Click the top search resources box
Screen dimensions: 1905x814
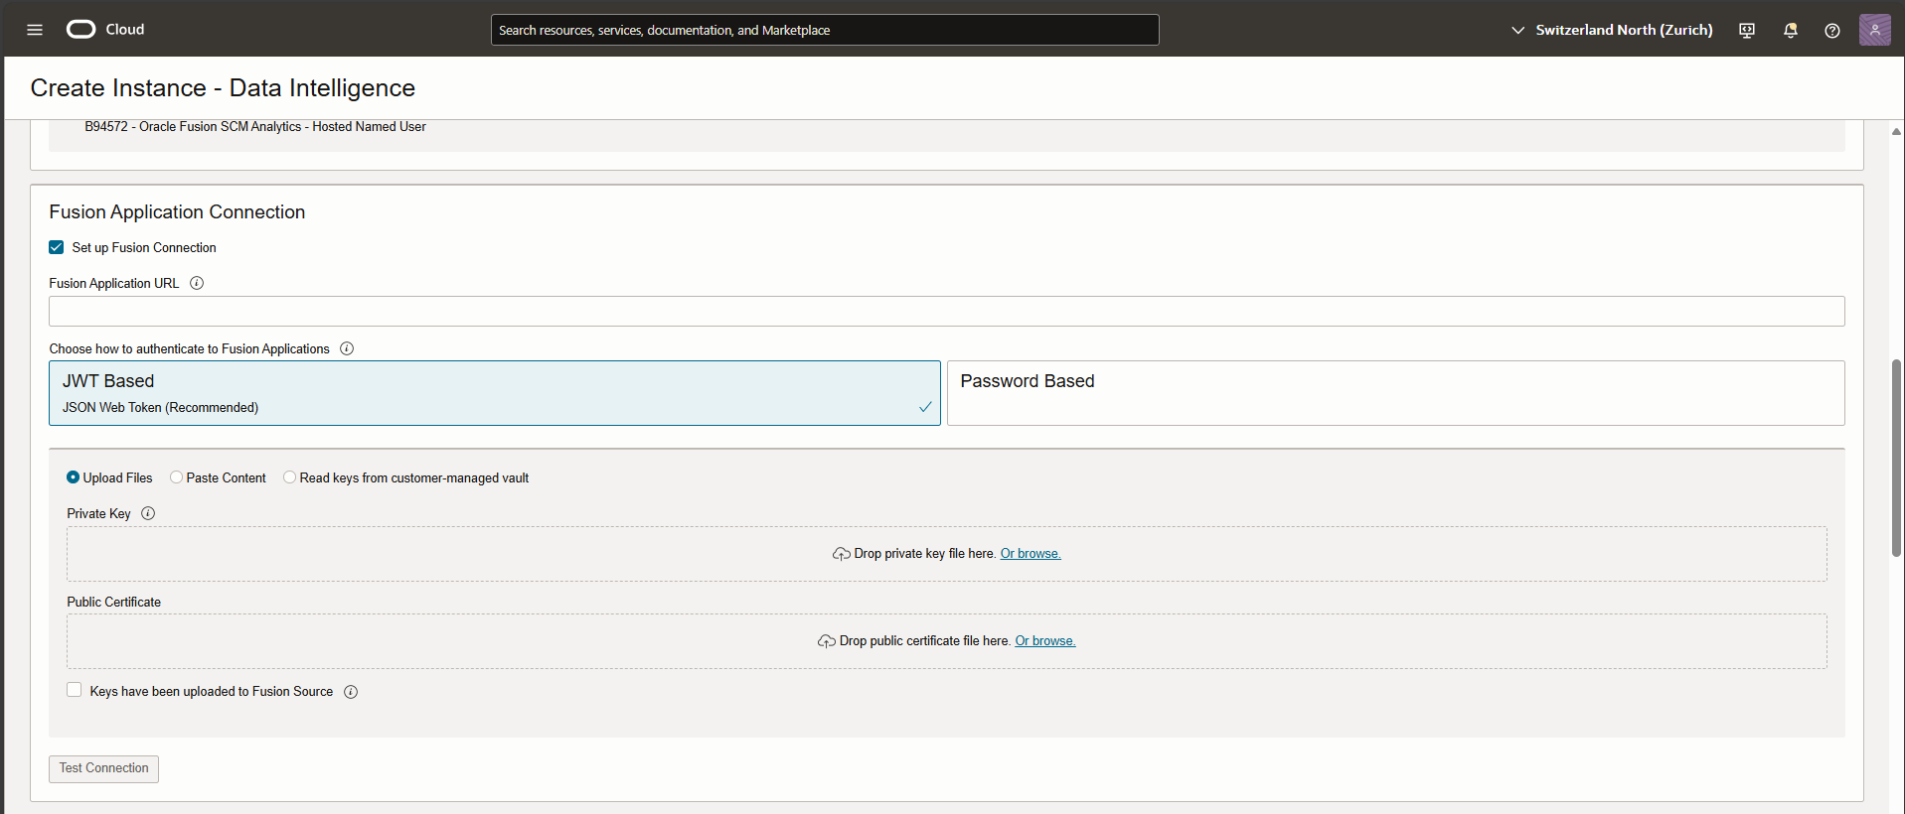pyautogui.click(x=825, y=30)
